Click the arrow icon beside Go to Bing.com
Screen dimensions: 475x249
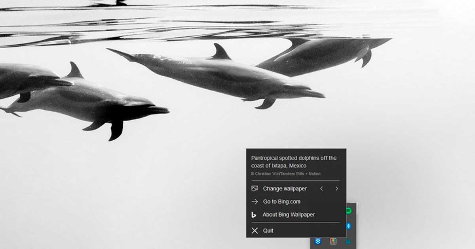pyautogui.click(x=255, y=202)
